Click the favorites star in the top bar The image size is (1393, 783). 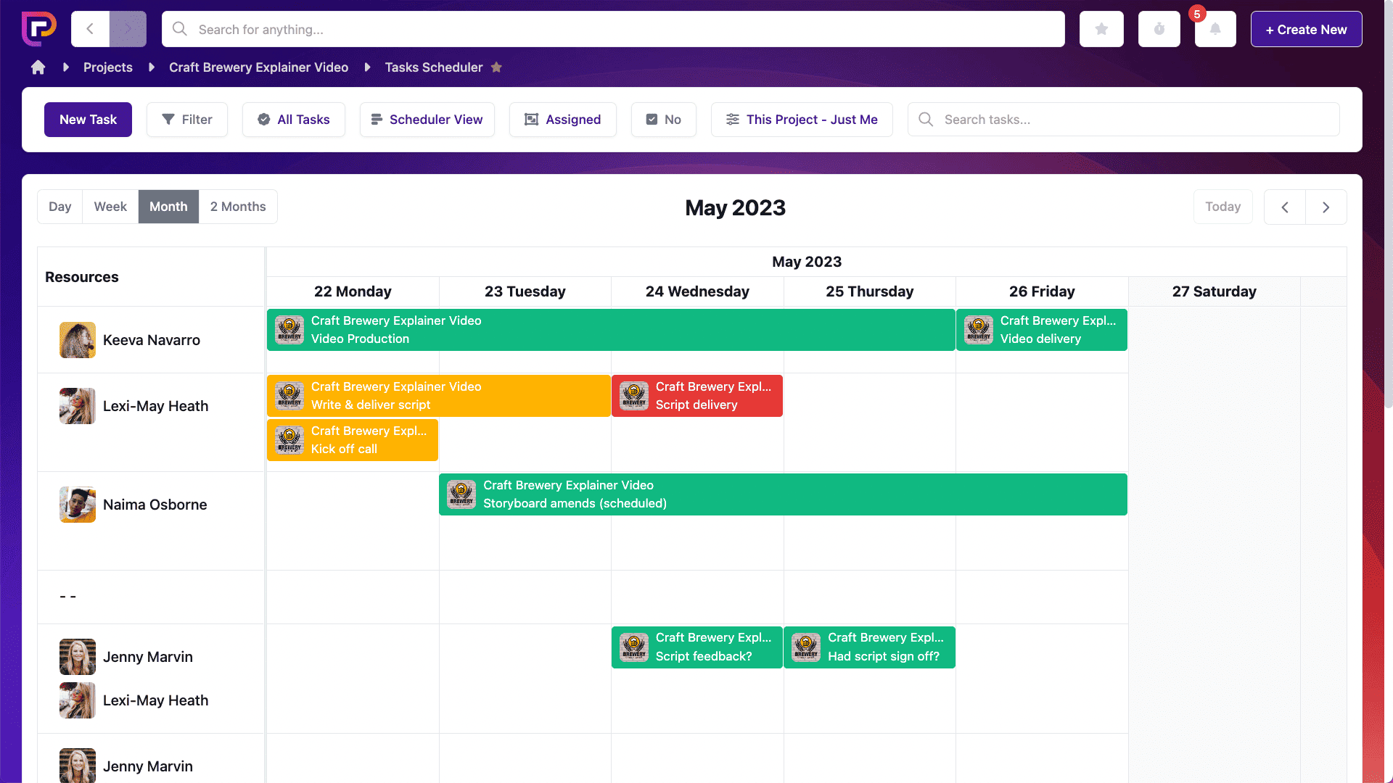click(x=1101, y=29)
